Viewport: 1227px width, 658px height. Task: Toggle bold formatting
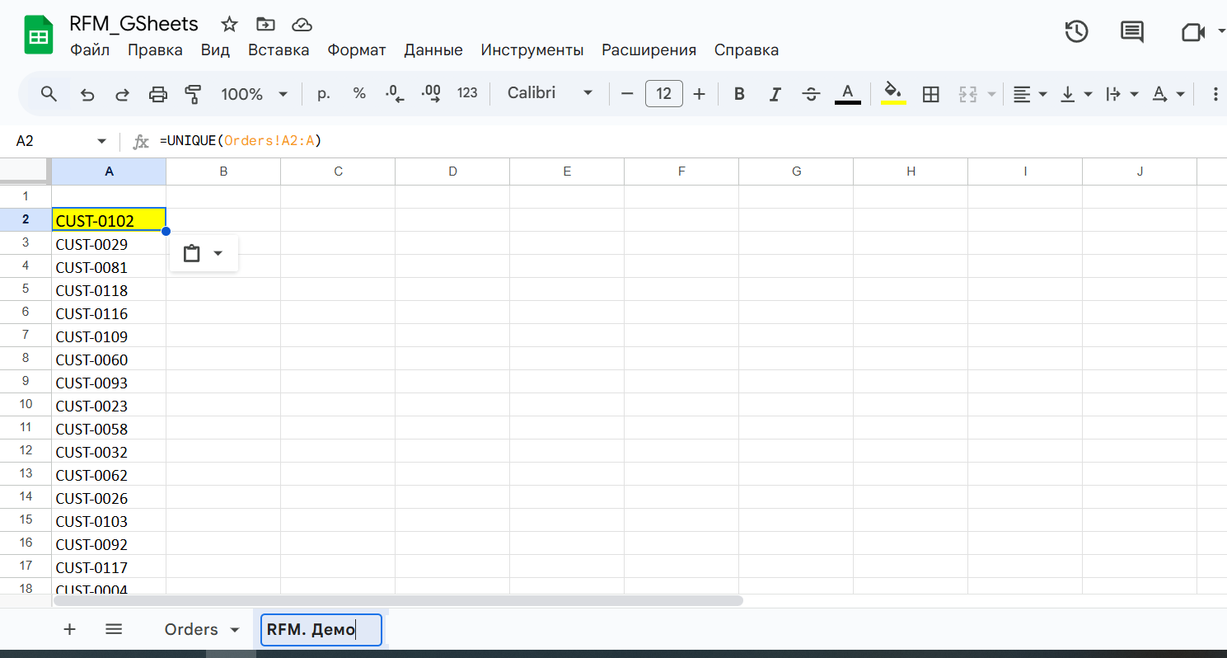[x=739, y=94]
